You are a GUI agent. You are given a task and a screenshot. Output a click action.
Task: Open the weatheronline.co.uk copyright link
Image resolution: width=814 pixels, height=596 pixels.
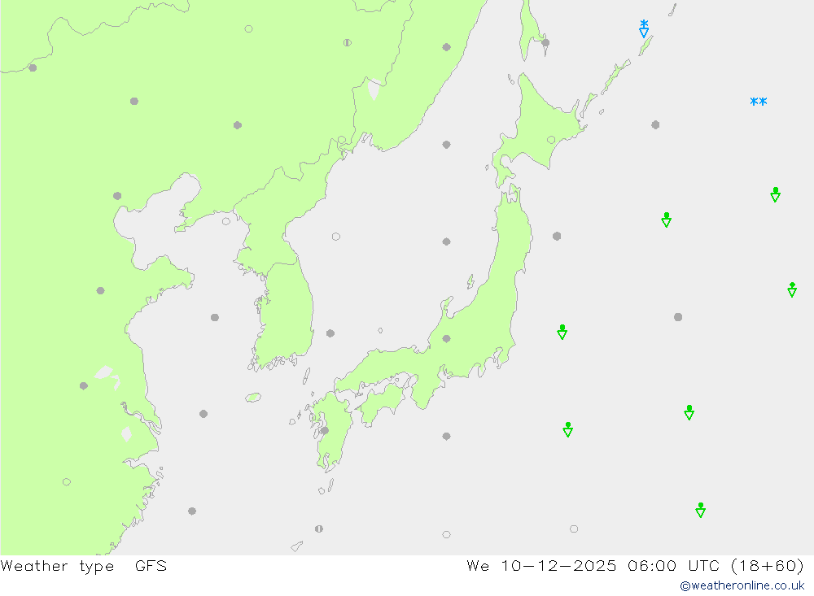(742, 585)
